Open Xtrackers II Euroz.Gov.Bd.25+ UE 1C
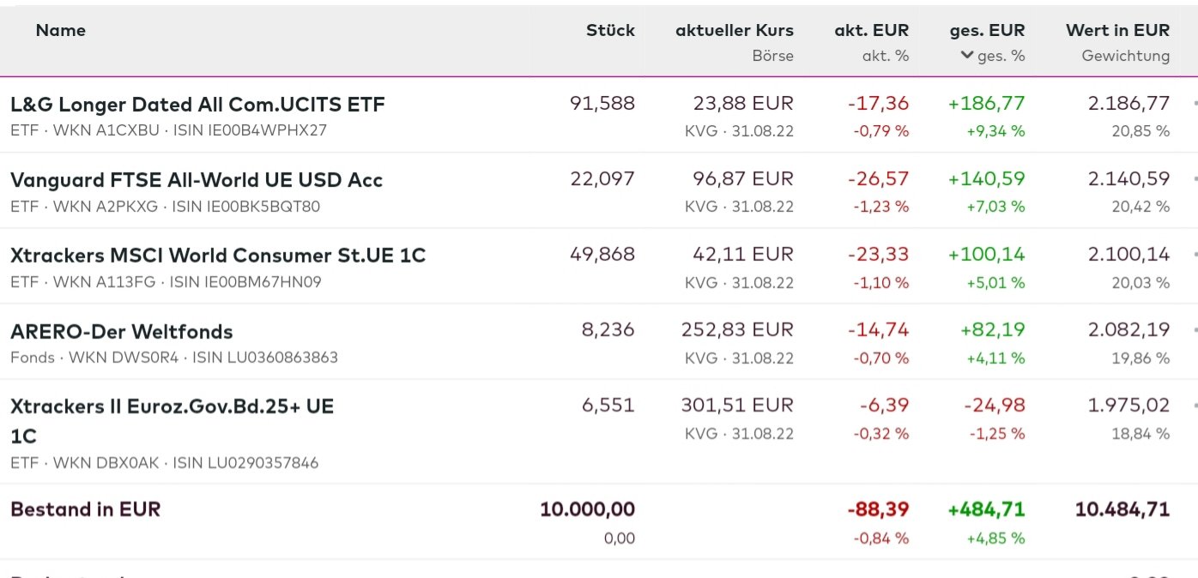1198x578 pixels. [x=172, y=406]
